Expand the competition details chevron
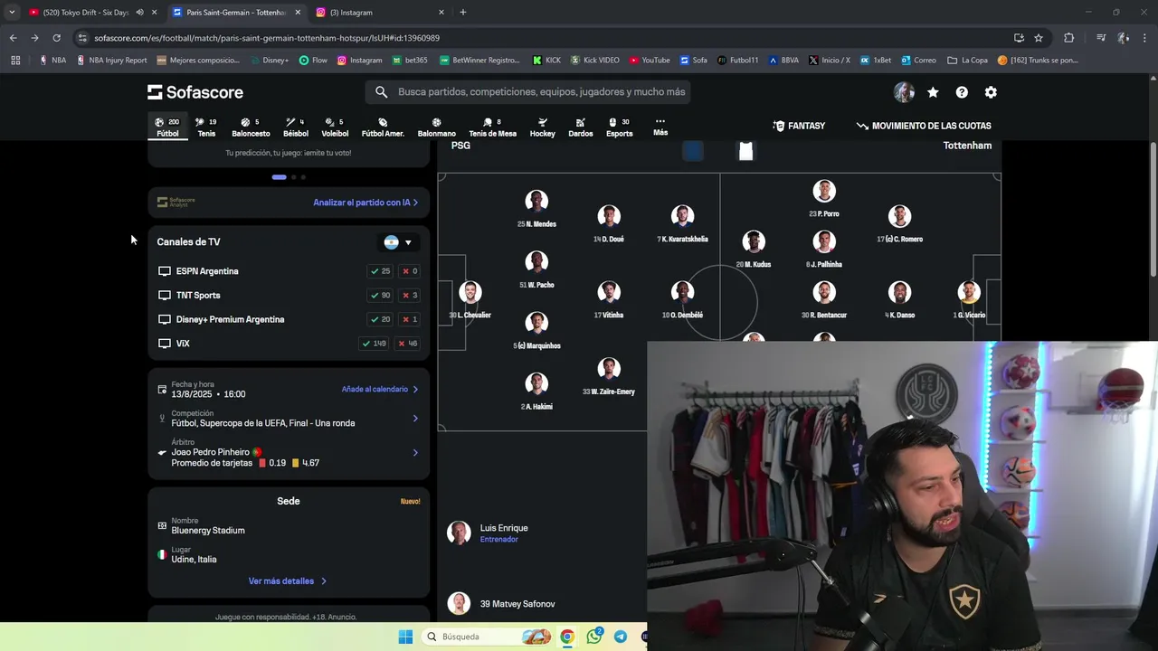This screenshot has width=1158, height=651. click(x=415, y=419)
